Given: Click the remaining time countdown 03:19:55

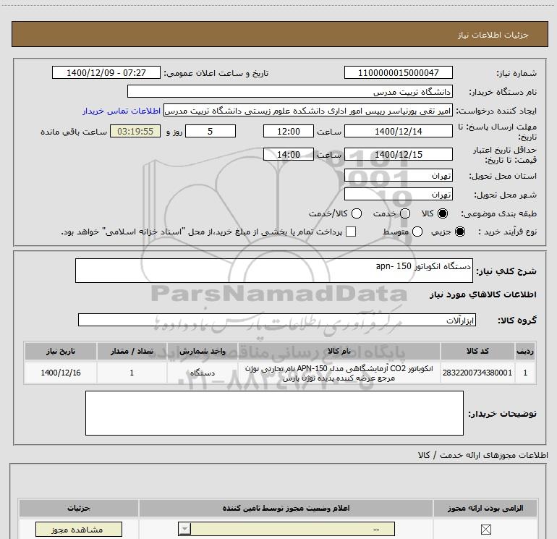Looking at the screenshot, I should [x=135, y=132].
